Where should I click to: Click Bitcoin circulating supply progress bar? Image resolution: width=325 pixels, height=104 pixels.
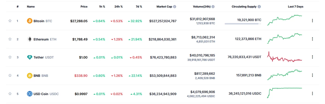click(243, 24)
